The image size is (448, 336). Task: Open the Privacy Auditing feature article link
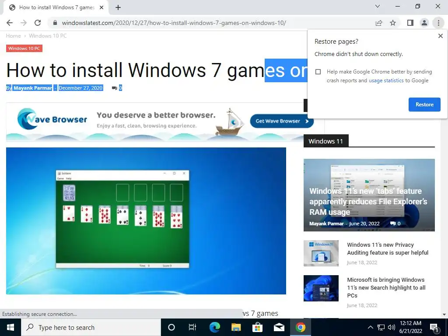(x=388, y=249)
